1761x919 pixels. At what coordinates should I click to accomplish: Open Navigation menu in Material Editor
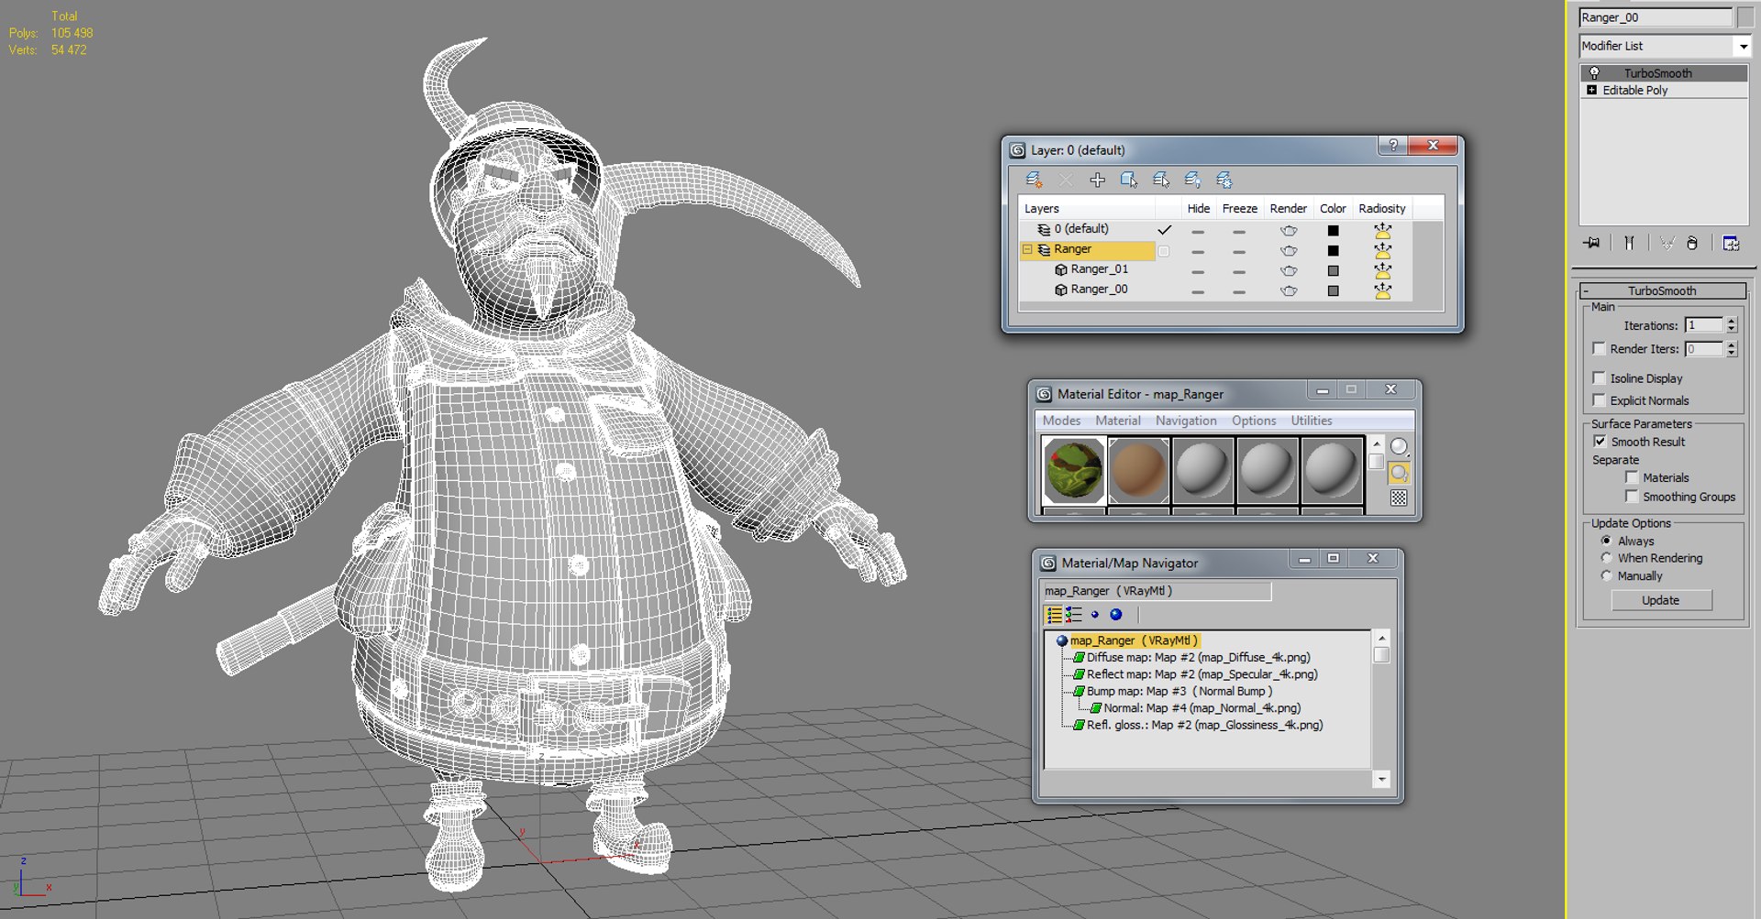tap(1186, 421)
